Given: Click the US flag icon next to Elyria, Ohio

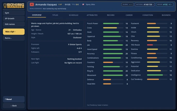Looking at the screenshot, I should 83,4.
